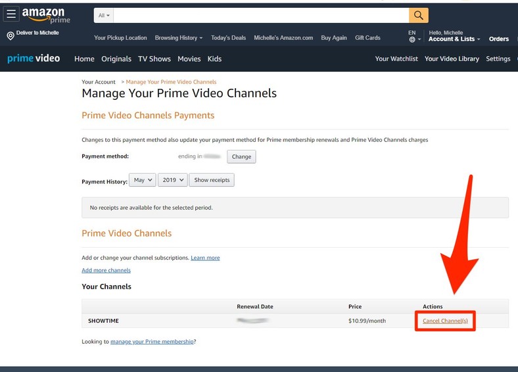518x372 pixels.
Task: Open the Movies section
Action: click(189, 58)
